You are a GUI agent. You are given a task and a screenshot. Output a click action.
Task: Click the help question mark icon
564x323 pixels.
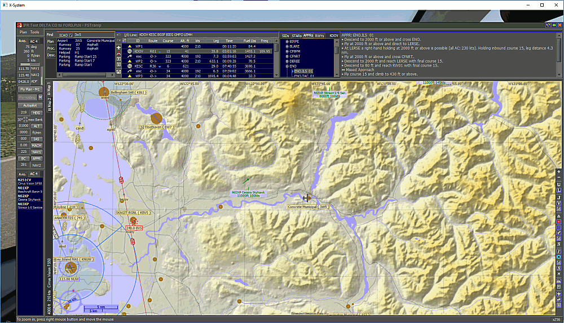click(x=547, y=25)
